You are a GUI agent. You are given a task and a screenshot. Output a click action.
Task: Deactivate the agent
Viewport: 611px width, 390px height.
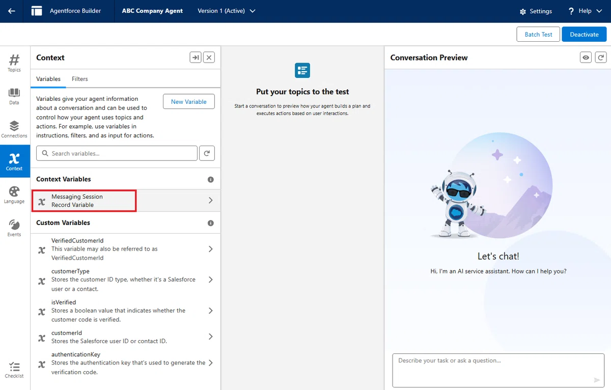584,34
